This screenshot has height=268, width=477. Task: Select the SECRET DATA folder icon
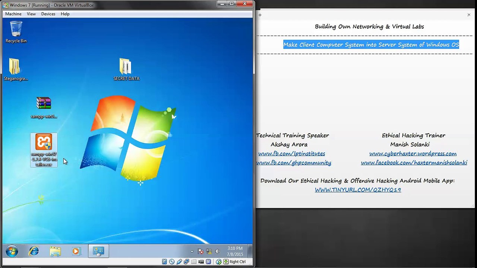click(x=126, y=70)
